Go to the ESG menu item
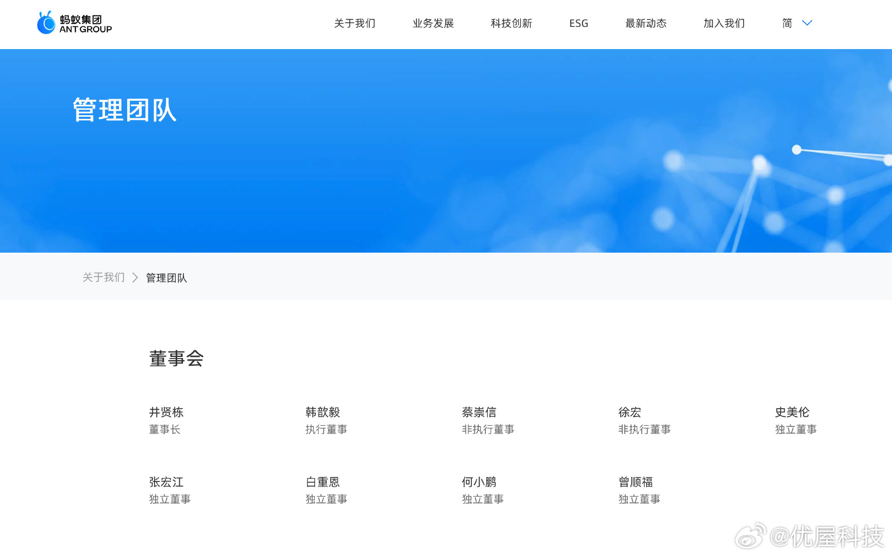The width and height of the screenshot is (892, 558). click(x=579, y=23)
